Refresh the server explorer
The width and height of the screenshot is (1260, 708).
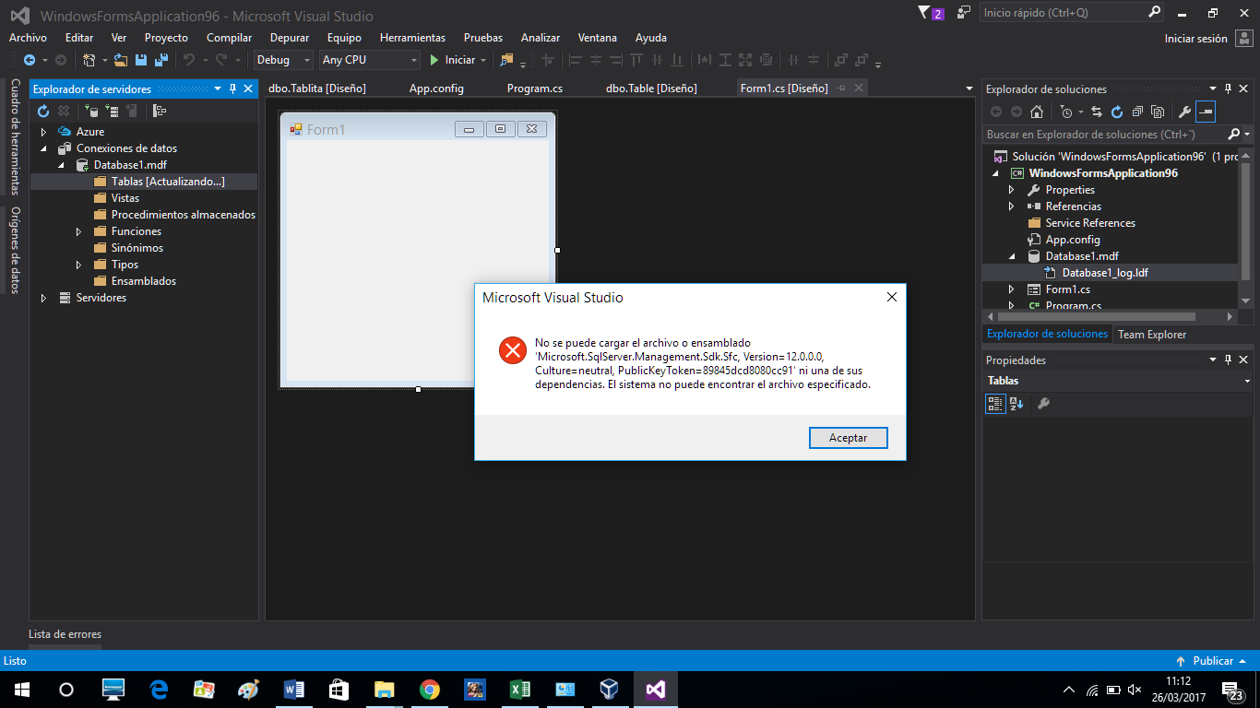tap(43, 112)
